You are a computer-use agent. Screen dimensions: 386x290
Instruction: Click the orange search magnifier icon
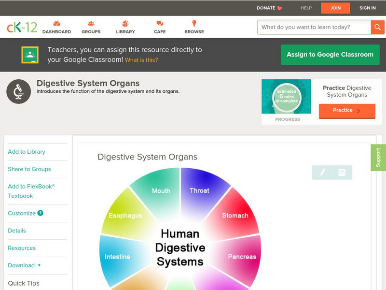click(377, 27)
